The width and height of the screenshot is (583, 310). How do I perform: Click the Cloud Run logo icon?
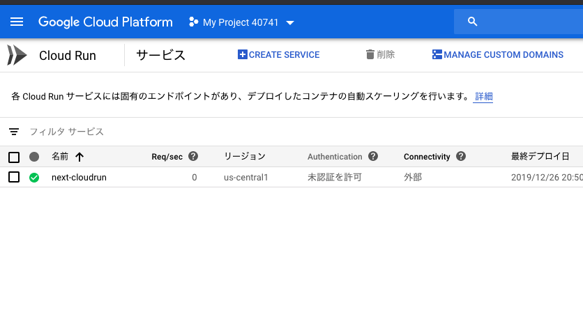click(x=17, y=55)
